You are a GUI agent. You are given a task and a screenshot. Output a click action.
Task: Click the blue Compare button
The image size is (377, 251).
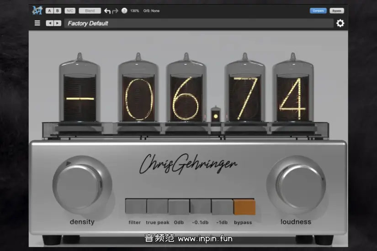[x=318, y=11]
